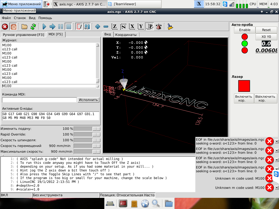Screen dimensions: 279x209
Task: Select the MDI [F5] tab
Action: [x=56, y=34]
